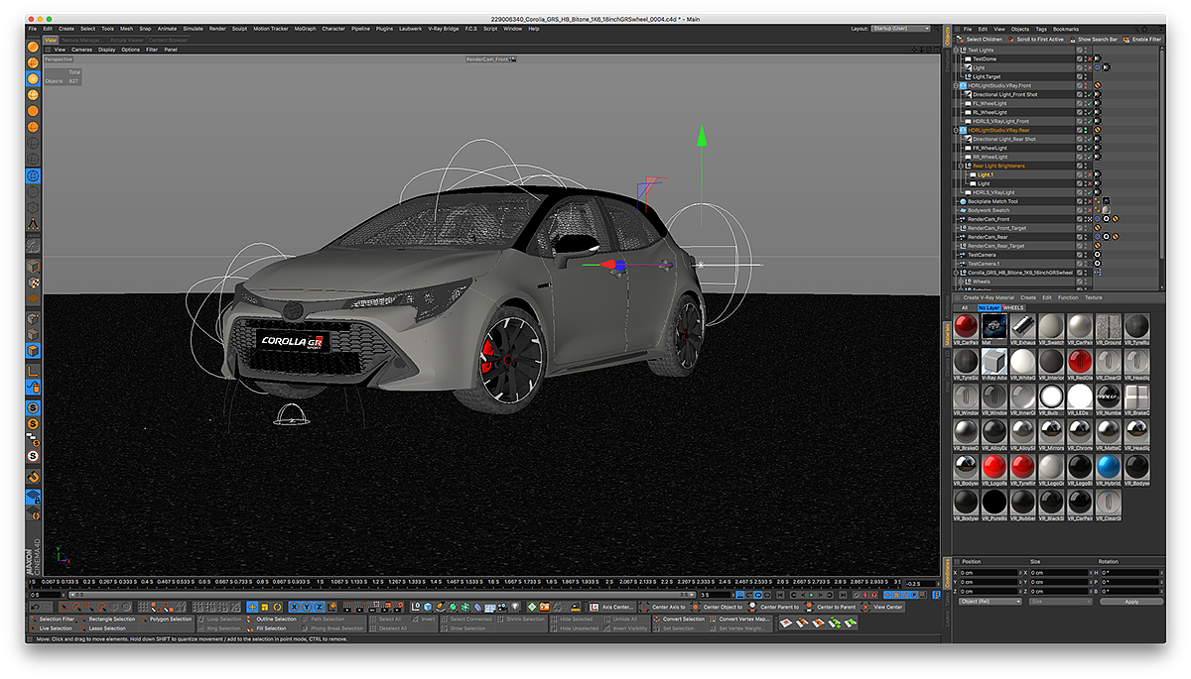Click the Show Search Bar icon
The width and height of the screenshot is (1191, 679).
[x=1072, y=40]
